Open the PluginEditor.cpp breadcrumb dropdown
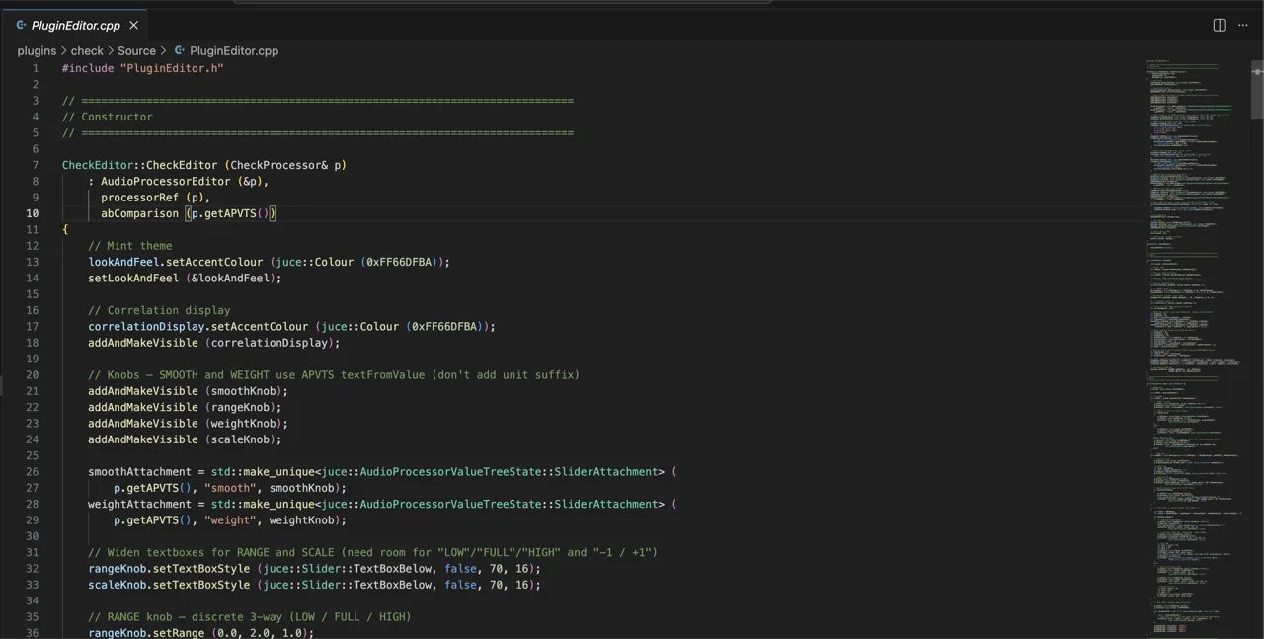The image size is (1264, 639). point(234,50)
